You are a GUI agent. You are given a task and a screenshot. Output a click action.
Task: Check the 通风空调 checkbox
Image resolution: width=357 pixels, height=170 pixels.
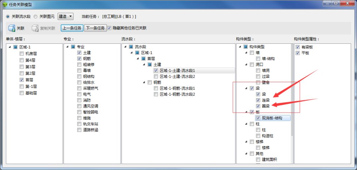pyautogui.click(x=79, y=106)
